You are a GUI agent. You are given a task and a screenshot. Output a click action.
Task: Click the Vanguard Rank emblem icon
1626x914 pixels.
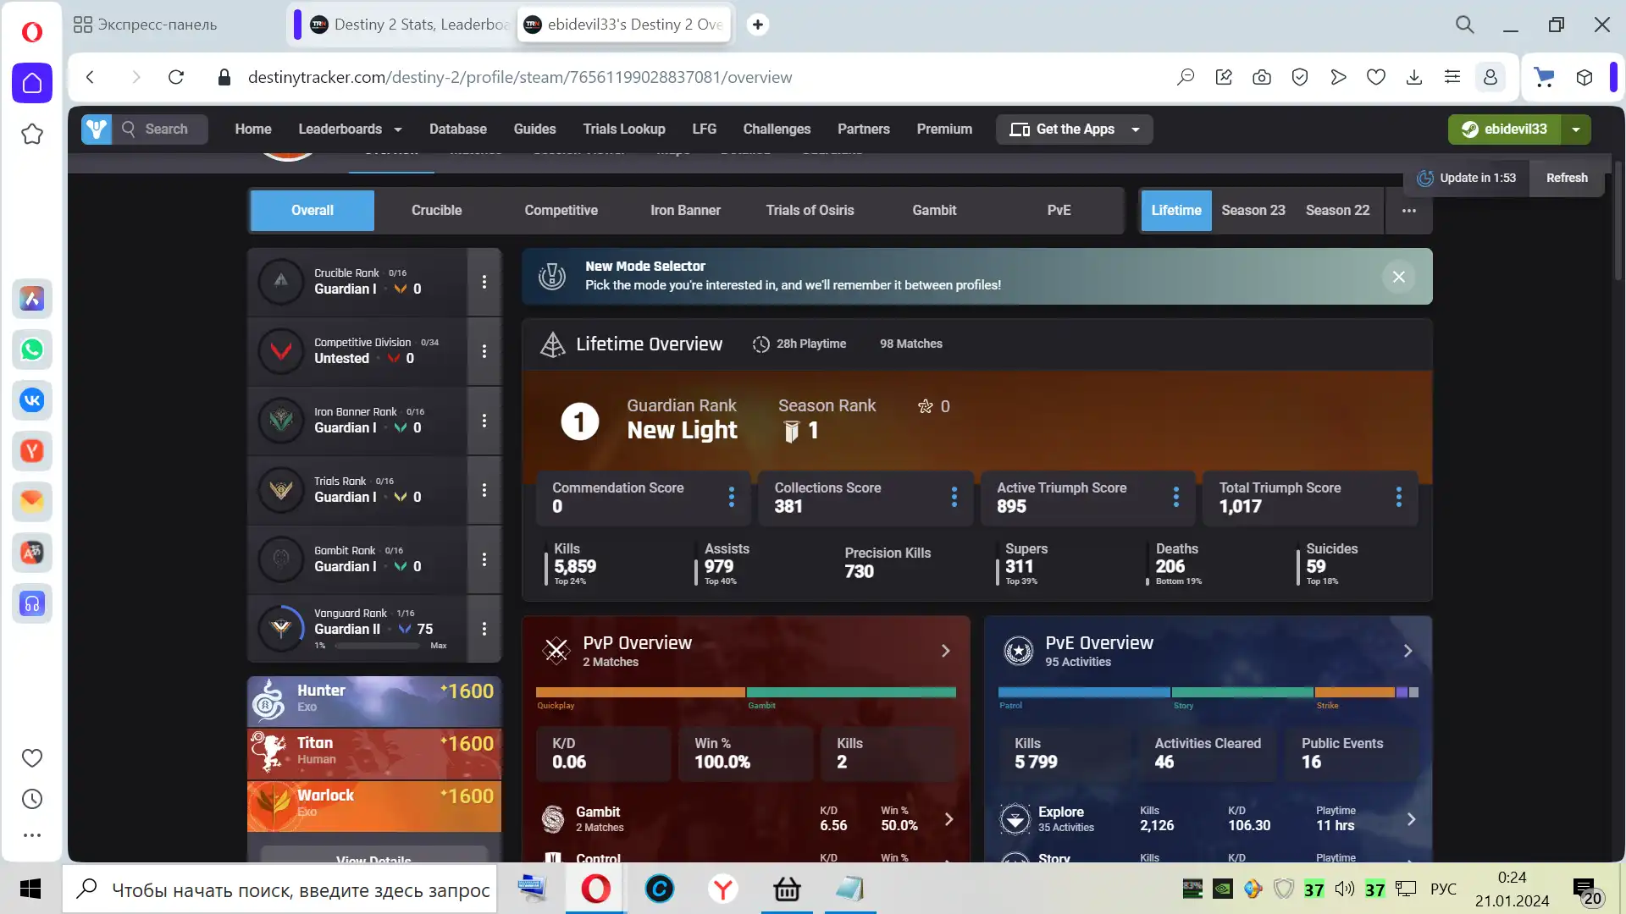pos(281,629)
